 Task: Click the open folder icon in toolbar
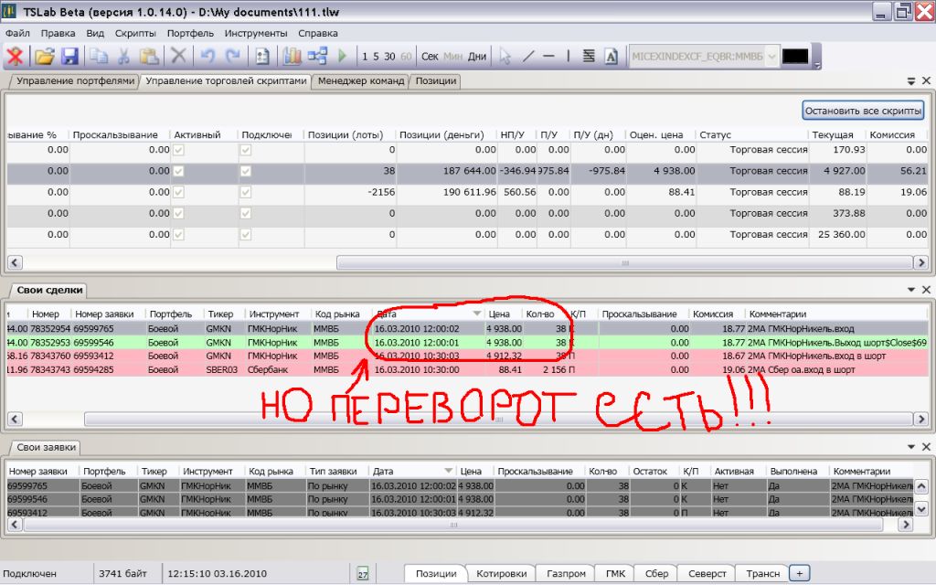pos(44,57)
